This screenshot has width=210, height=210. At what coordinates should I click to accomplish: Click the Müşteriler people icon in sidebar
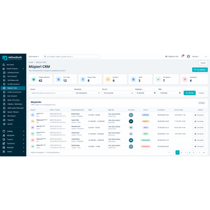[4, 135]
